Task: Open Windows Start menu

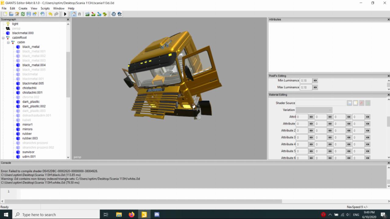Action: tap(6, 214)
